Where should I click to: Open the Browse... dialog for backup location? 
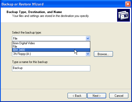(103, 54)
